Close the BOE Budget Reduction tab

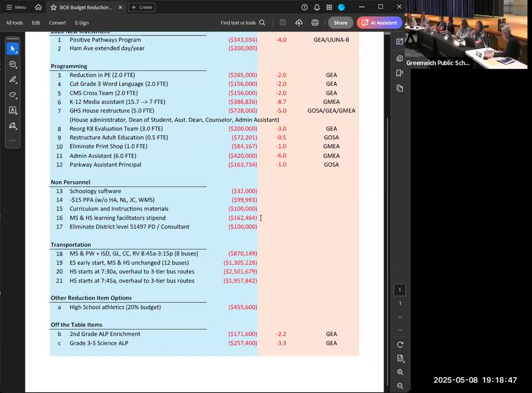tap(120, 7)
